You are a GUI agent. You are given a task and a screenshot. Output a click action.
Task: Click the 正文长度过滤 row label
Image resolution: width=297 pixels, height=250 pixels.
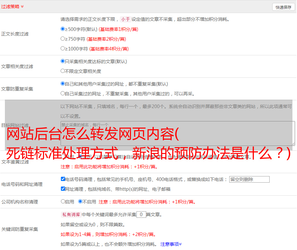pos(15,34)
